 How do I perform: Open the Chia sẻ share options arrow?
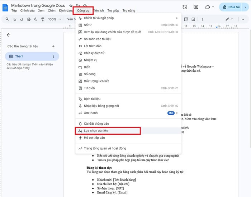pyautogui.click(x=245, y=7)
